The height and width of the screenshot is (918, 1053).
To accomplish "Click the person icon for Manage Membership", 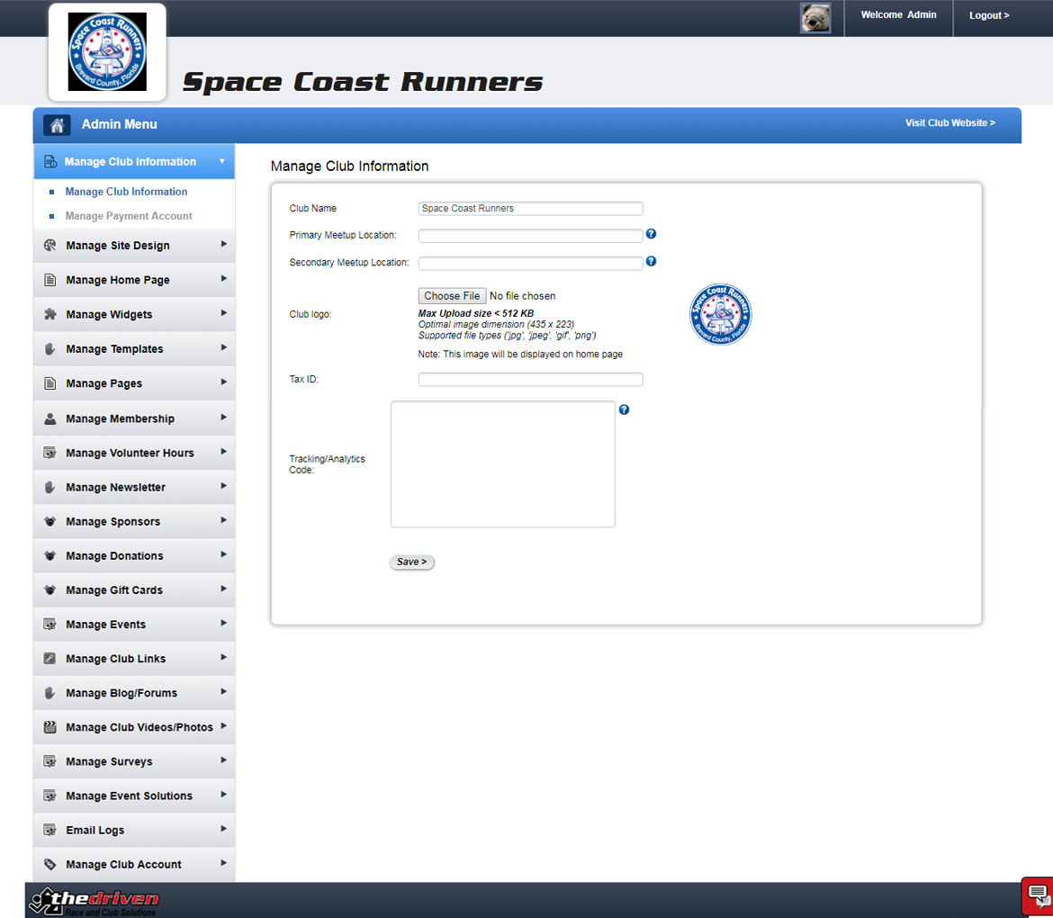I will point(50,418).
